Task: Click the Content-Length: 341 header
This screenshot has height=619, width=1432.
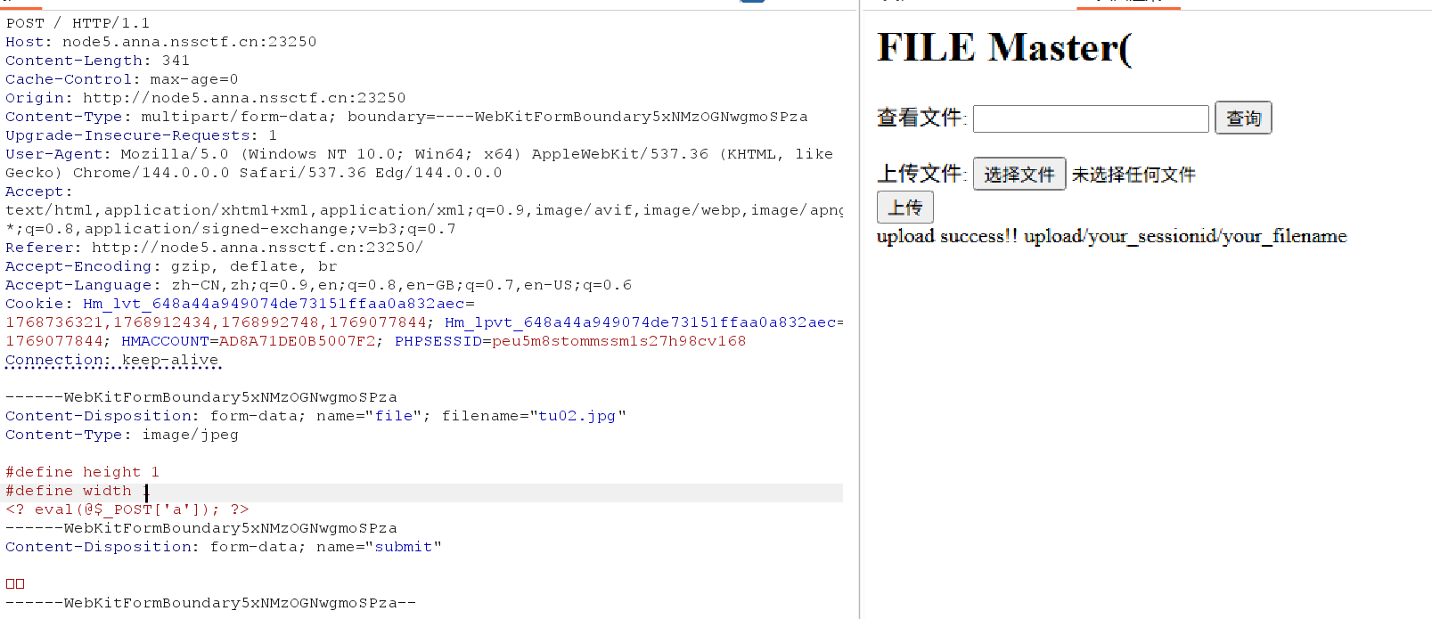Action: [97, 61]
